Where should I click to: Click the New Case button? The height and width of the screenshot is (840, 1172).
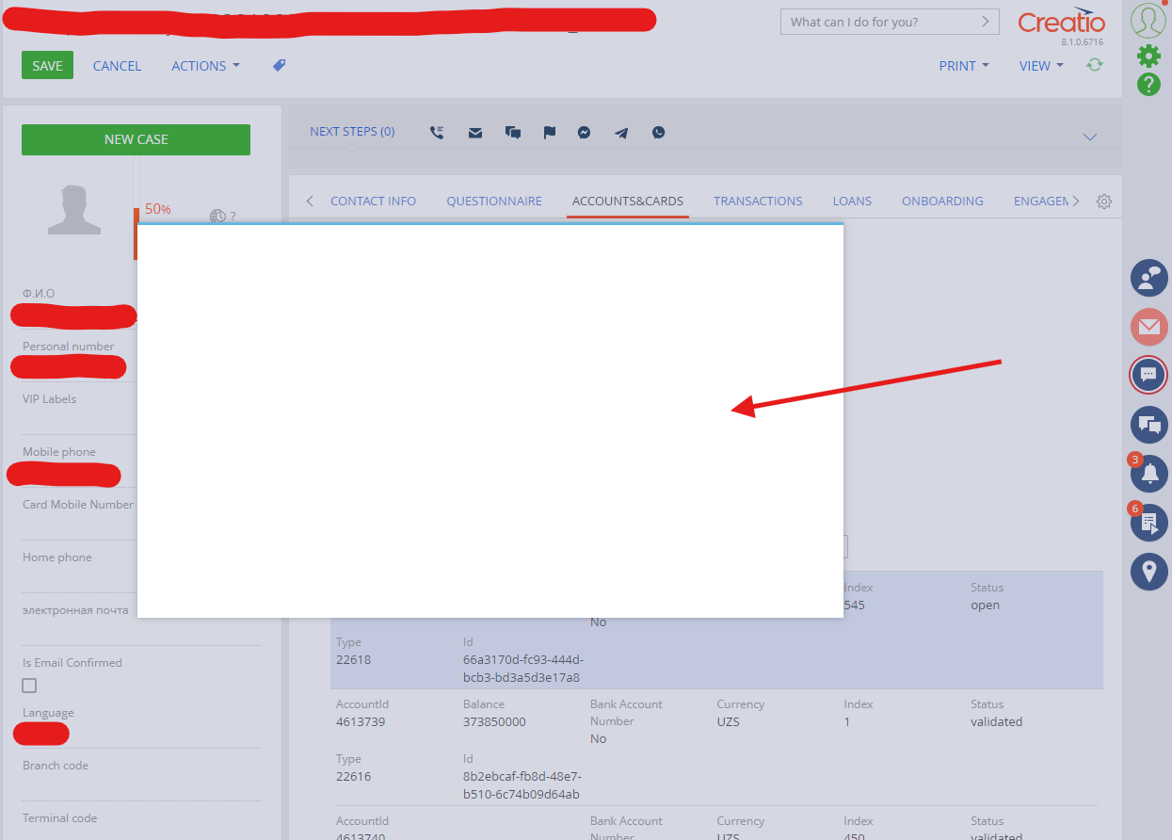click(136, 139)
